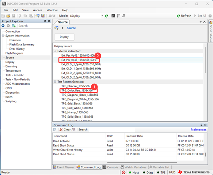Click Clear All in Command Log
213x175 pixels.
click(x=67, y=130)
